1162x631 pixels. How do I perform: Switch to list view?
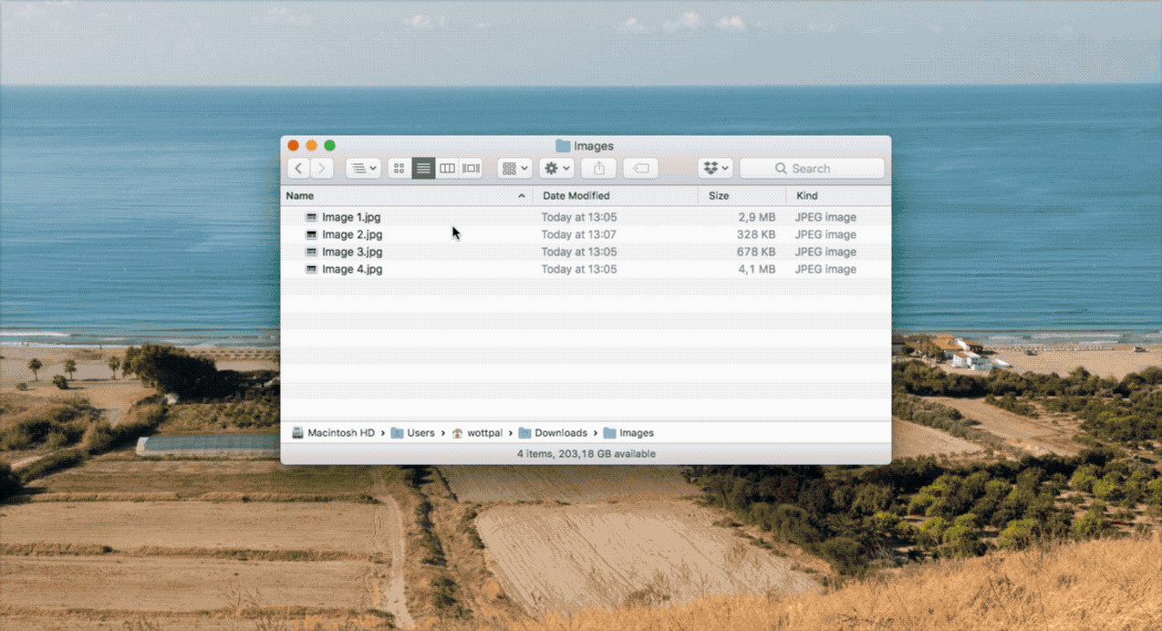pos(423,169)
